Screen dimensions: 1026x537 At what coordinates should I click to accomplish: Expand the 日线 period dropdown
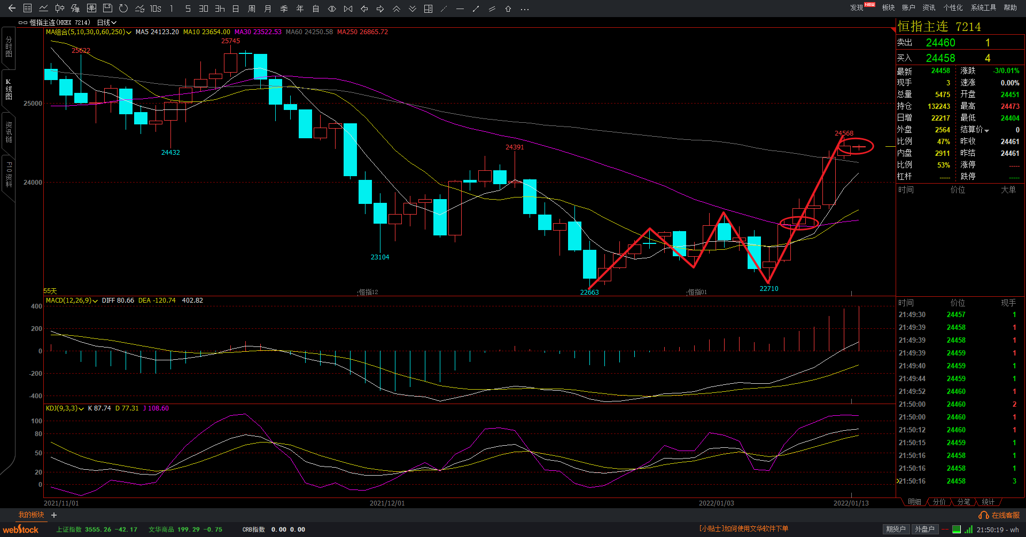click(x=106, y=22)
